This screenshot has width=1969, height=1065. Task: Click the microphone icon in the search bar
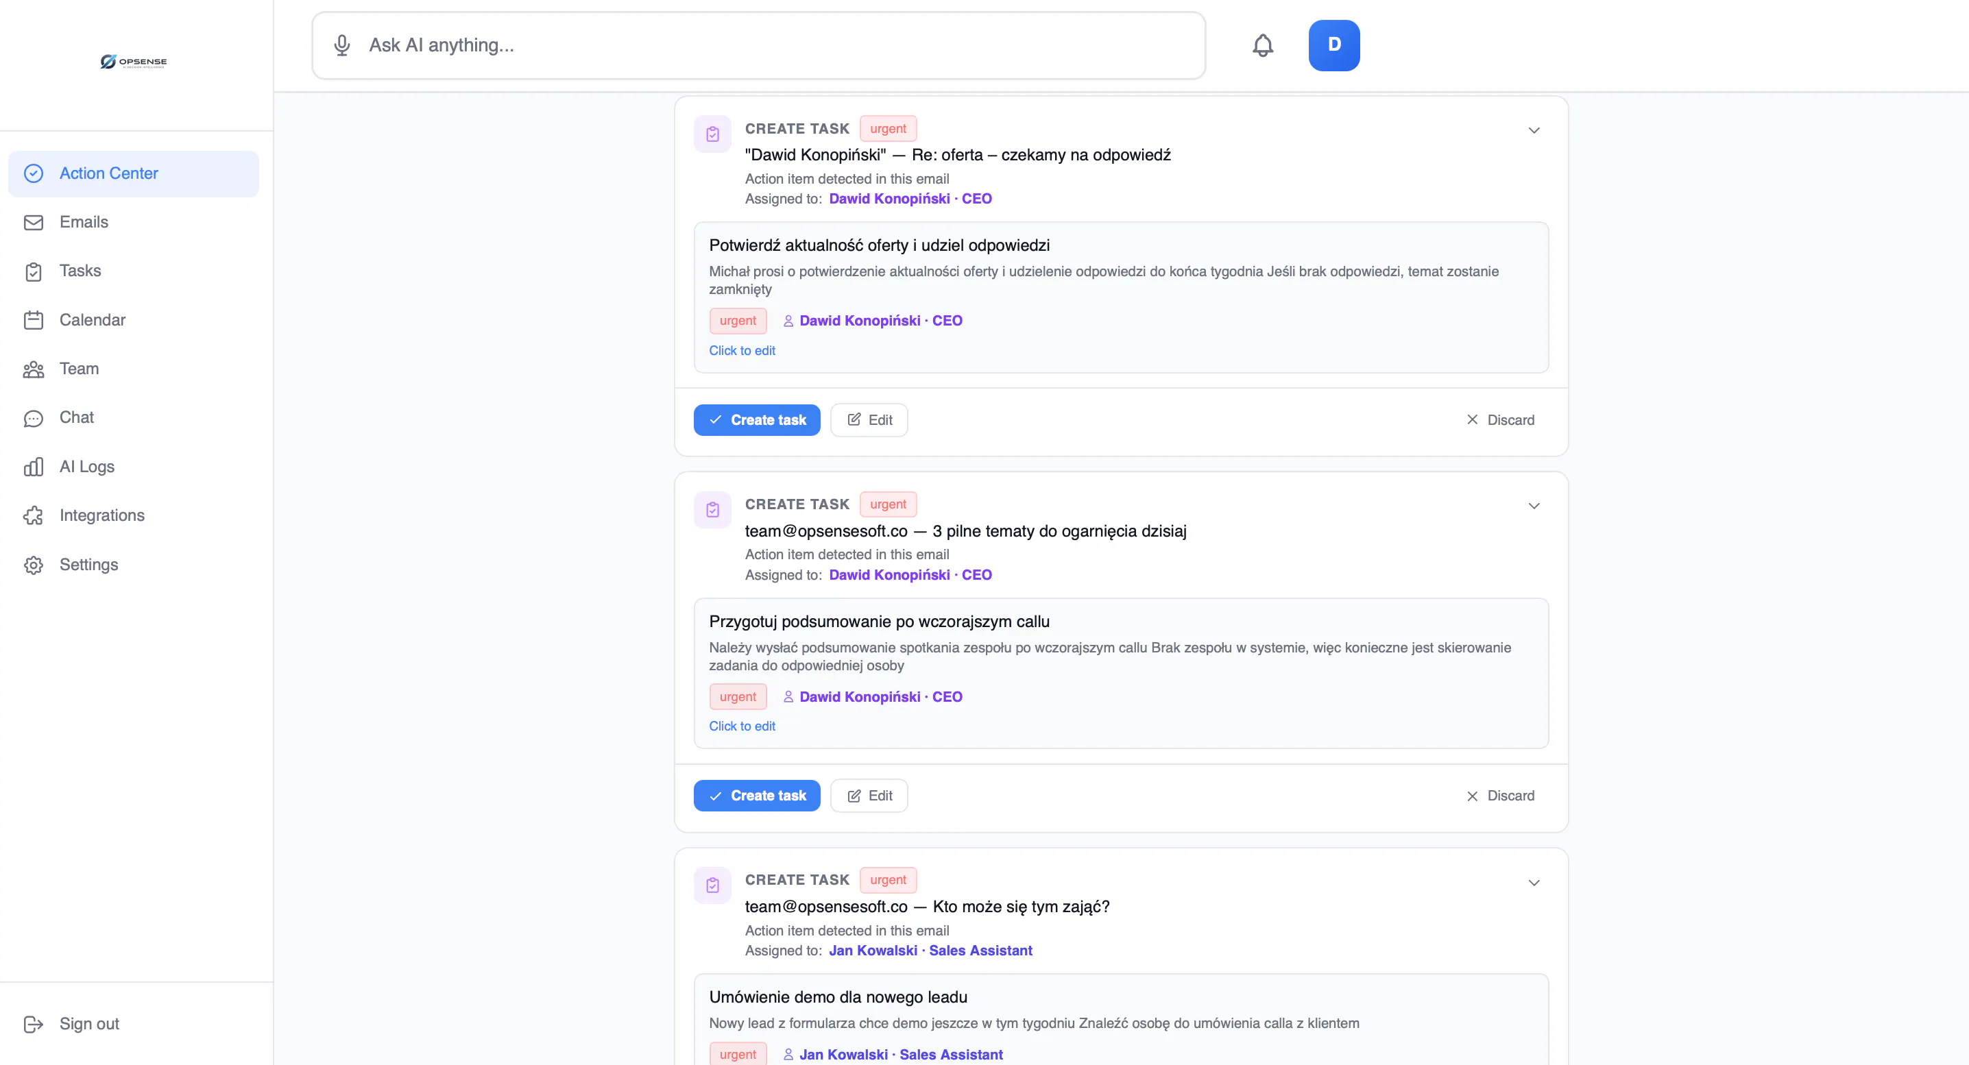[x=341, y=45]
